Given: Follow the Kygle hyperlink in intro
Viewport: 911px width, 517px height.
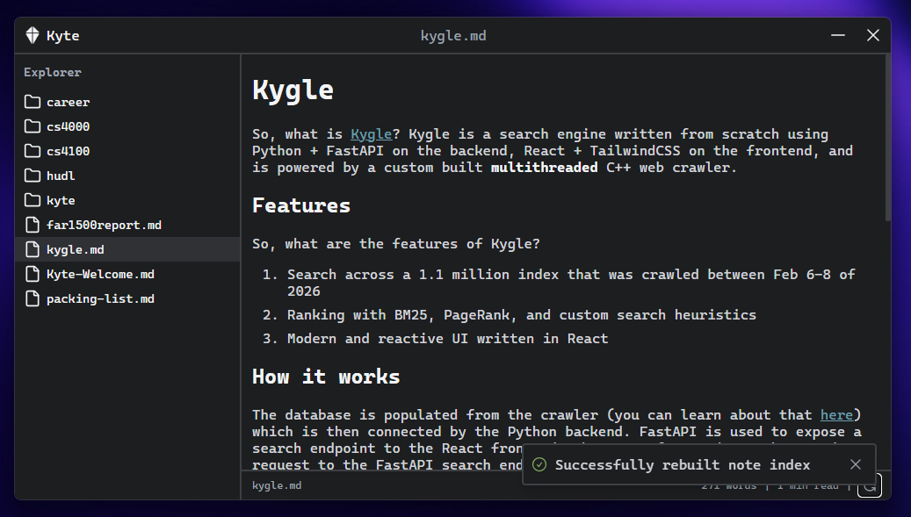Looking at the screenshot, I should pyautogui.click(x=372, y=134).
